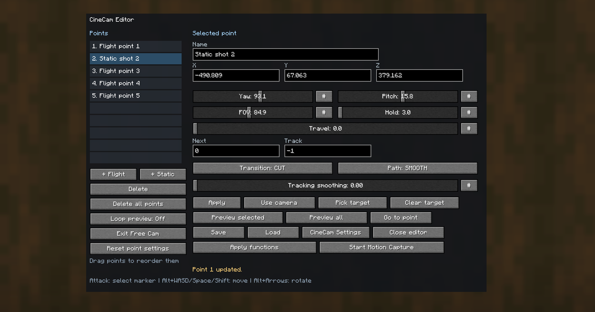Click the FOV slider
This screenshot has height=312, width=595.
(253, 113)
